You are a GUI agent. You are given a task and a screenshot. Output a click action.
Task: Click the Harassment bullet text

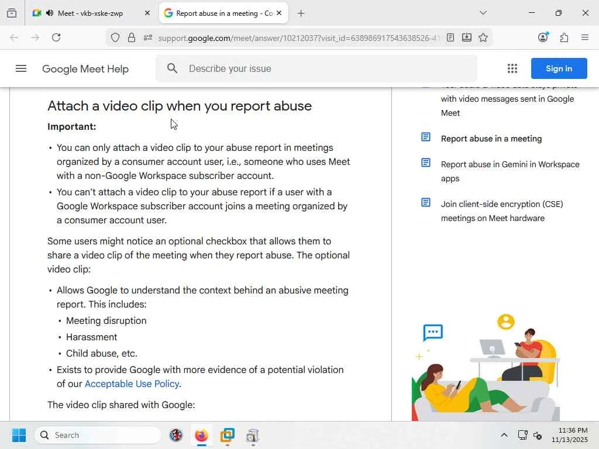(x=91, y=337)
